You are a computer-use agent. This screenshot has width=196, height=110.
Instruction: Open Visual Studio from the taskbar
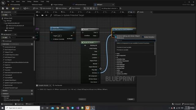(77, 108)
